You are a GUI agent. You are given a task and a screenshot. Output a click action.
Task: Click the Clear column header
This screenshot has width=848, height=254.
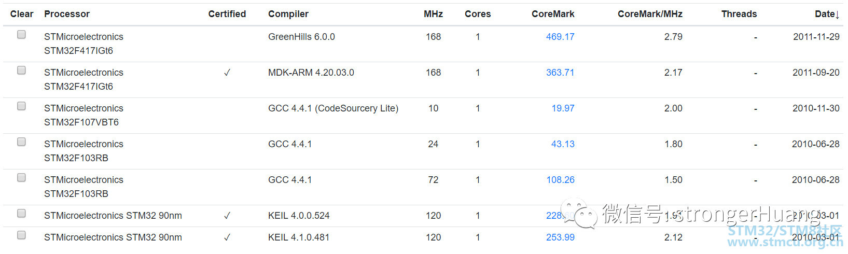[x=22, y=14]
